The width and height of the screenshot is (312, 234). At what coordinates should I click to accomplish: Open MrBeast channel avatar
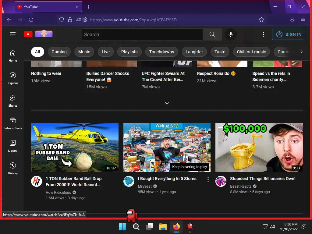[129, 181]
